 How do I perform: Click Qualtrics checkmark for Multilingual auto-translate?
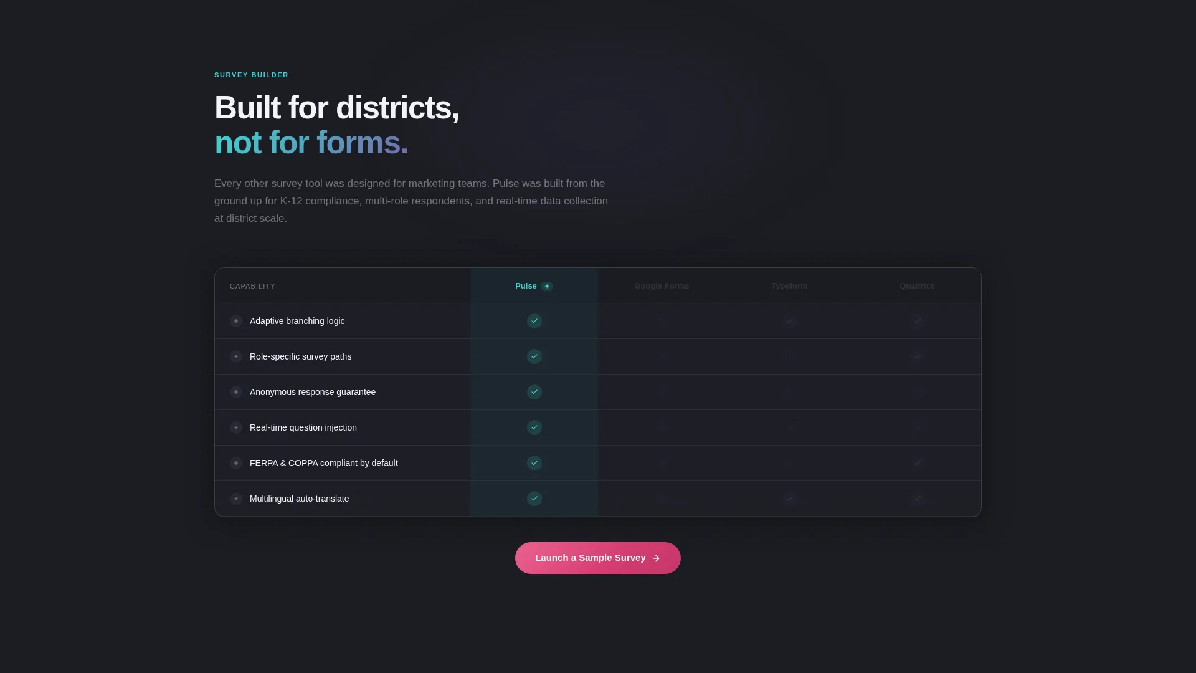coord(917,499)
